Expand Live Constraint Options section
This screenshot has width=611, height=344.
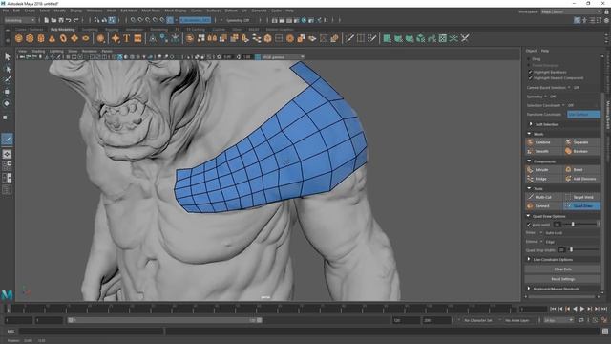529,259
